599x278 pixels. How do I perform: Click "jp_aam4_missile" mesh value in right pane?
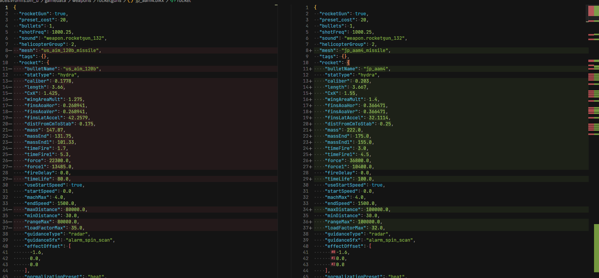point(366,50)
